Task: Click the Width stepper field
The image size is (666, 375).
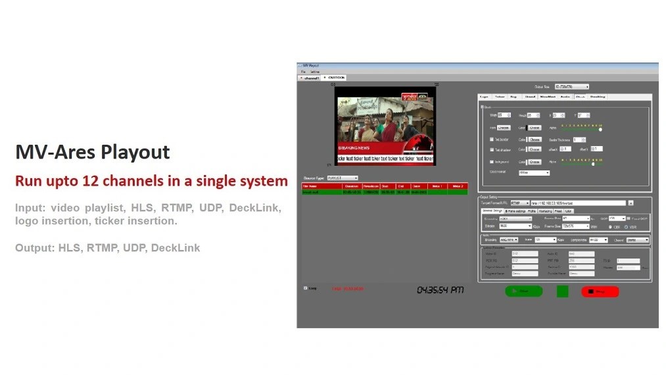Action: pos(504,115)
